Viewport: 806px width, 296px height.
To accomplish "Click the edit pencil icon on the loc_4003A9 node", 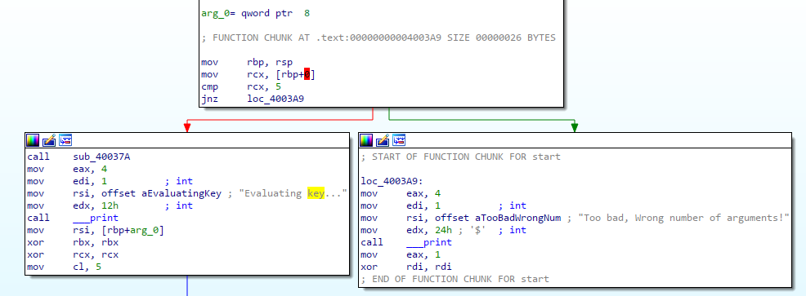I will (x=383, y=140).
